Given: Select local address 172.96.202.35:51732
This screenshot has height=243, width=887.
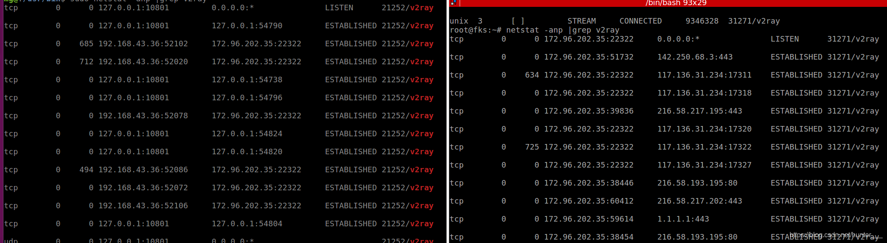Looking at the screenshot, I should point(589,57).
